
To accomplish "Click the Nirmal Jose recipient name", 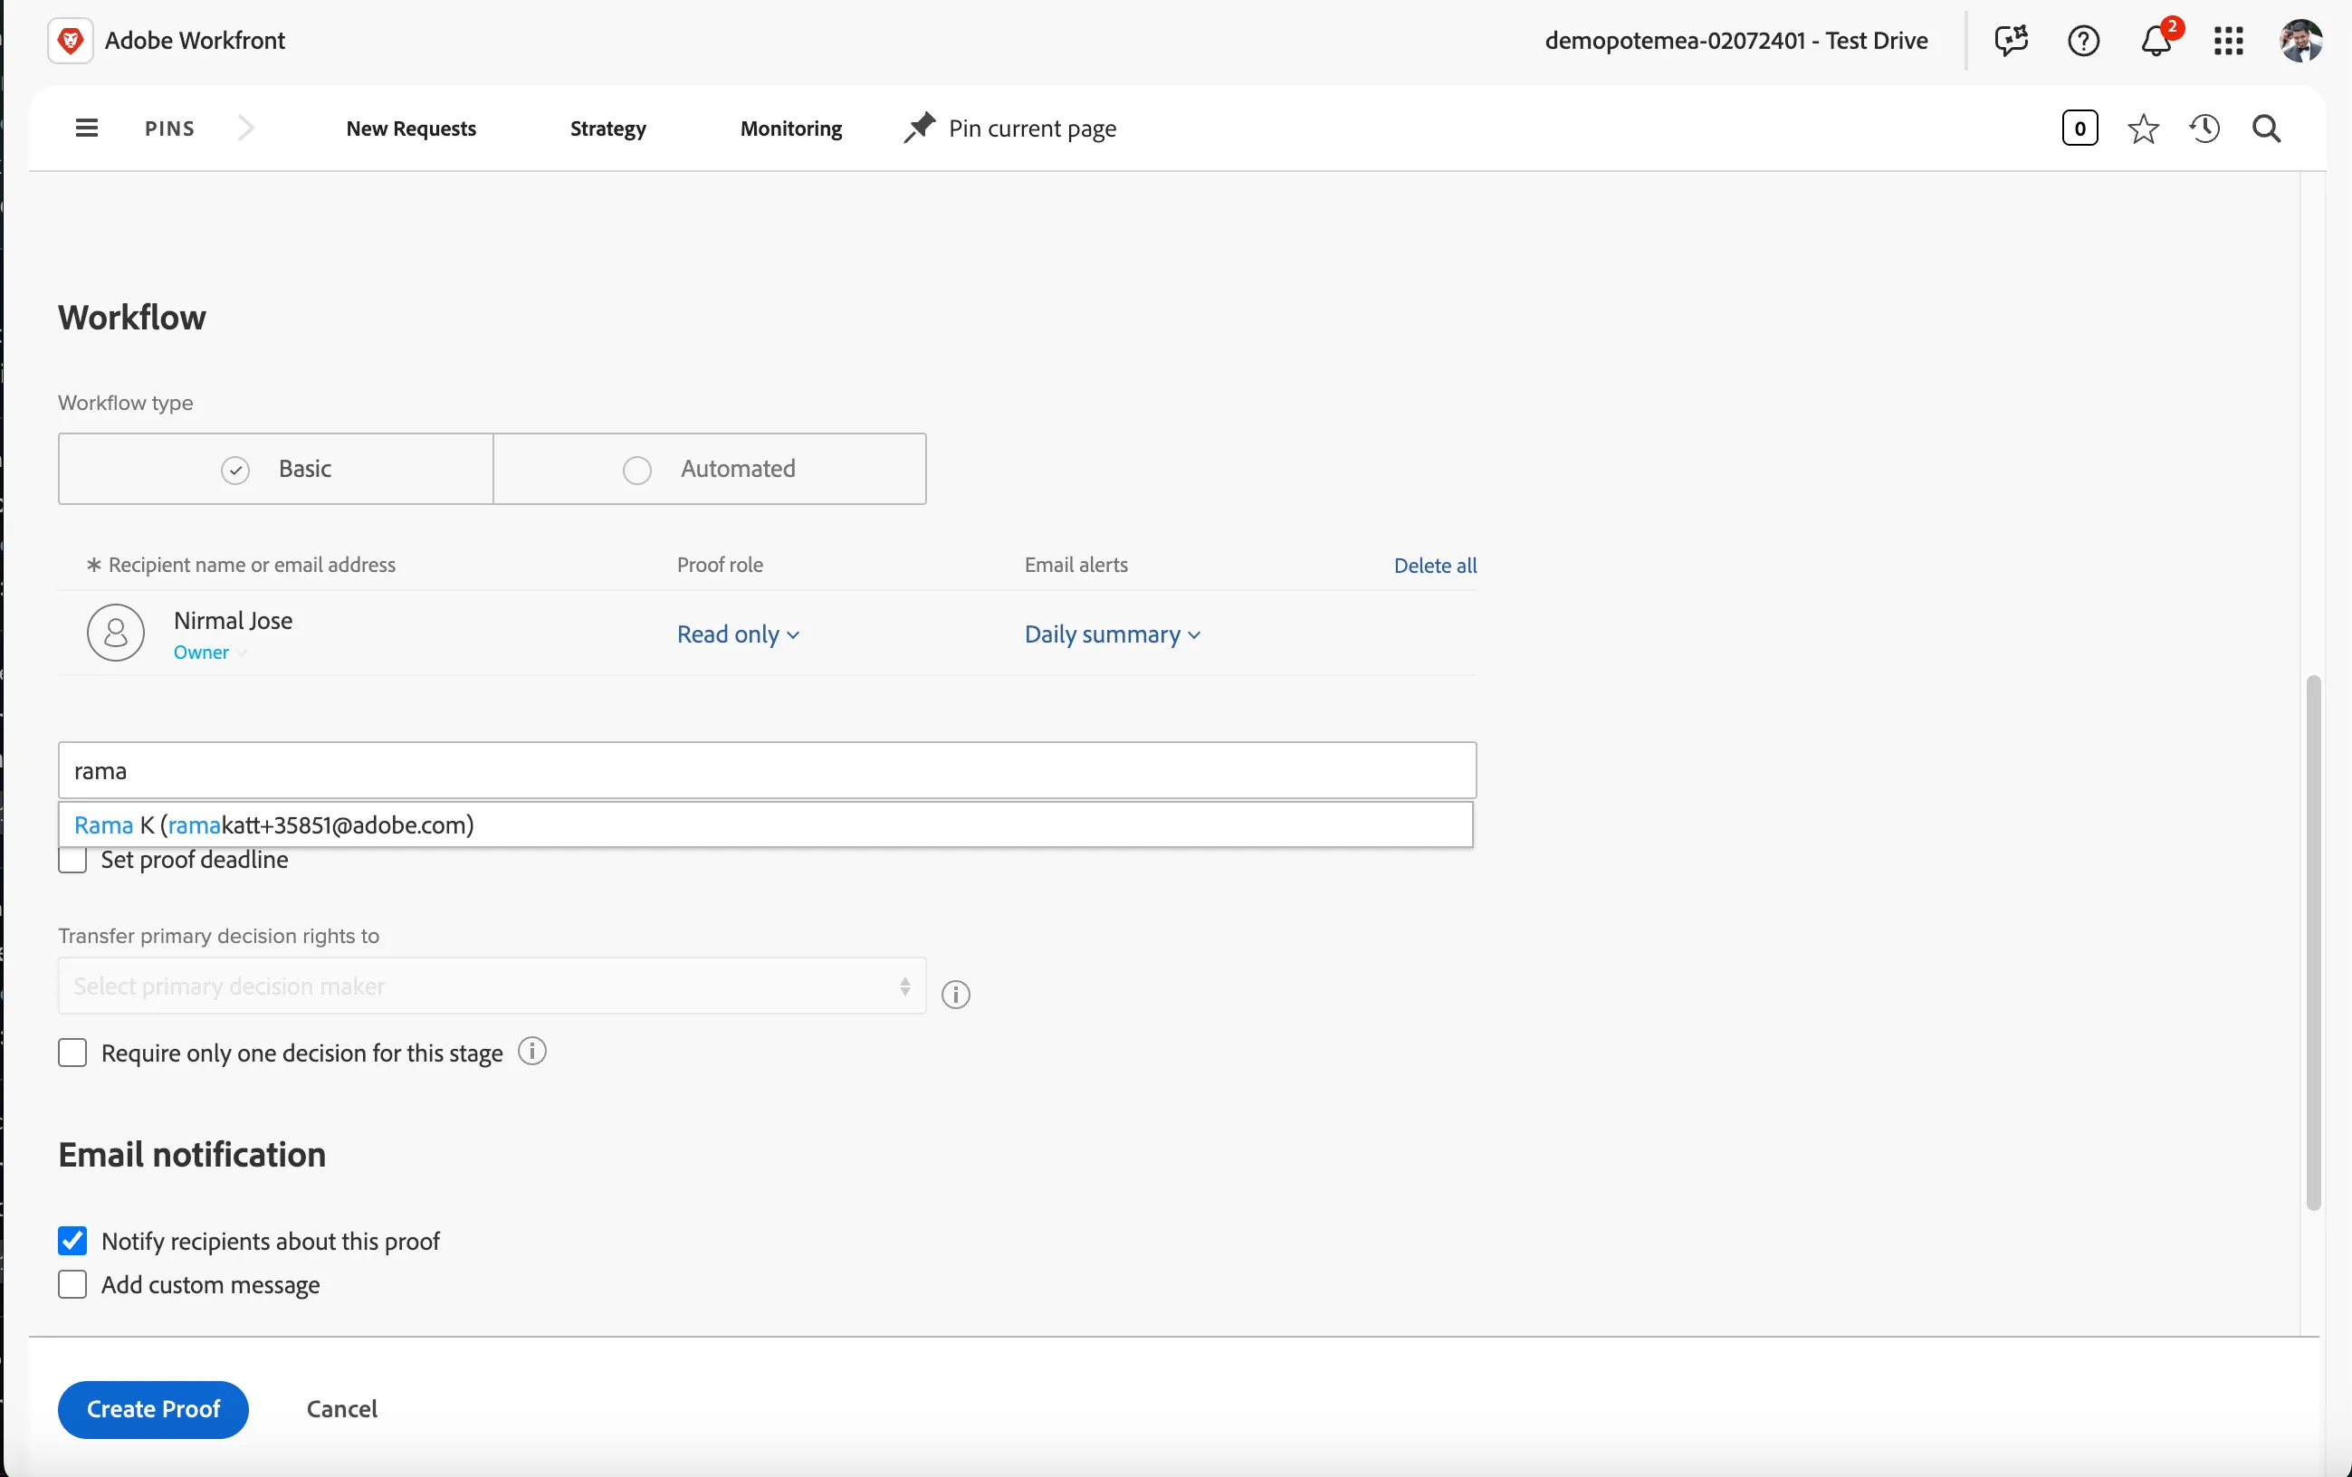I will point(234,621).
